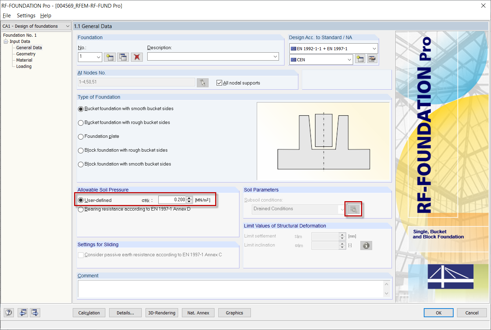The height and width of the screenshot is (330, 491).
Task: Open Loading in the navigator tree
Action: [x=24, y=66]
